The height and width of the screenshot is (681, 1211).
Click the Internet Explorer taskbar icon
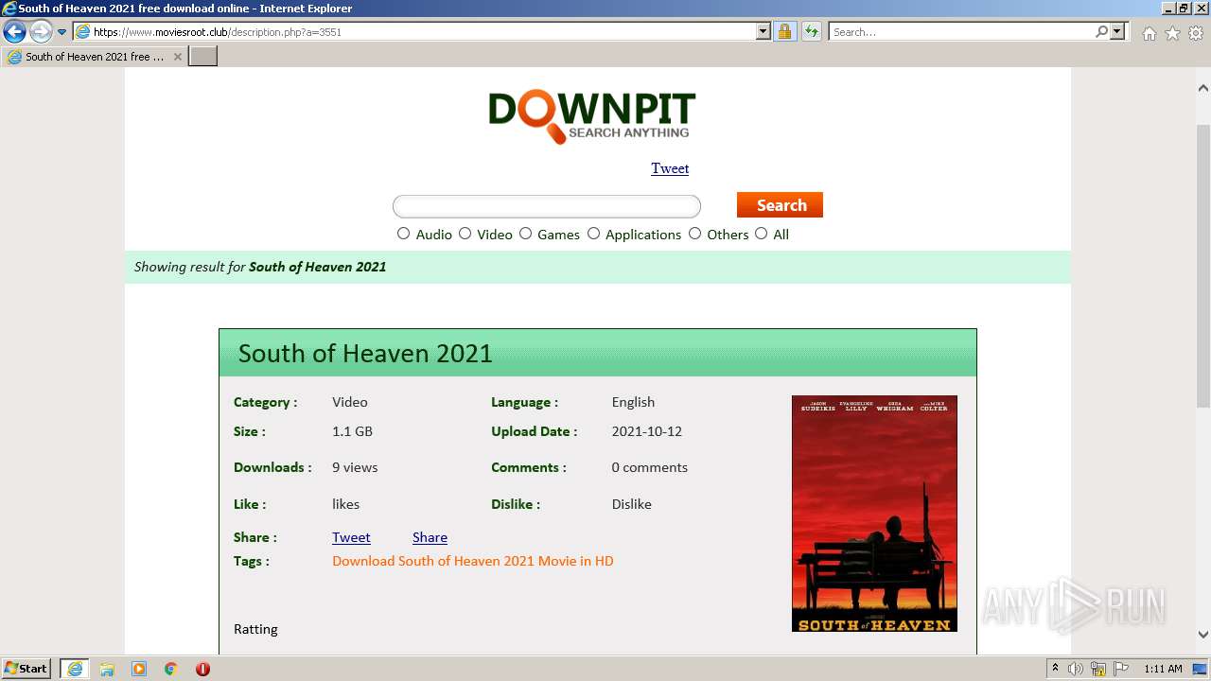pos(75,669)
